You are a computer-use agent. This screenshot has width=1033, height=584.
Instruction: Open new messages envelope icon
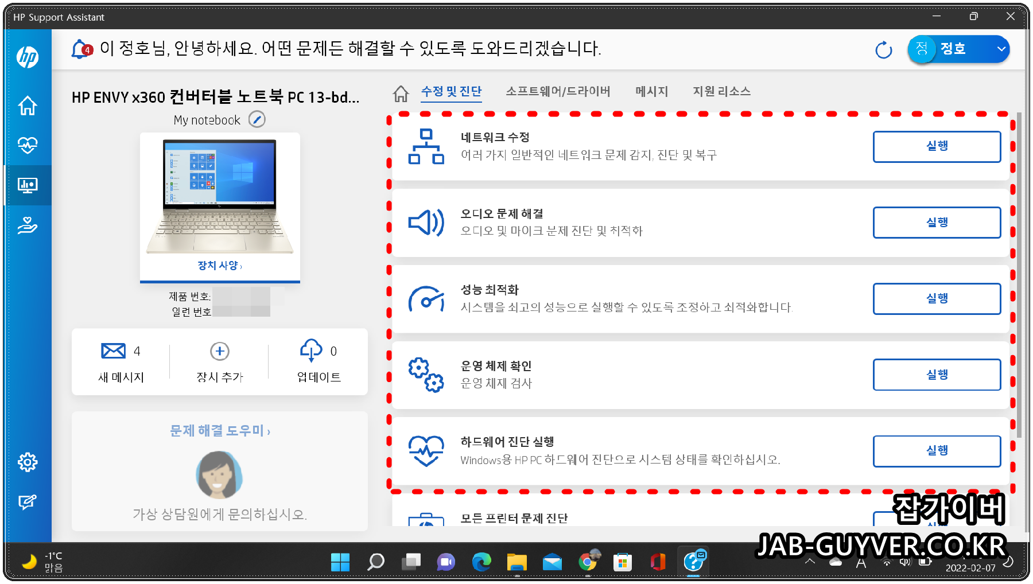coord(113,351)
